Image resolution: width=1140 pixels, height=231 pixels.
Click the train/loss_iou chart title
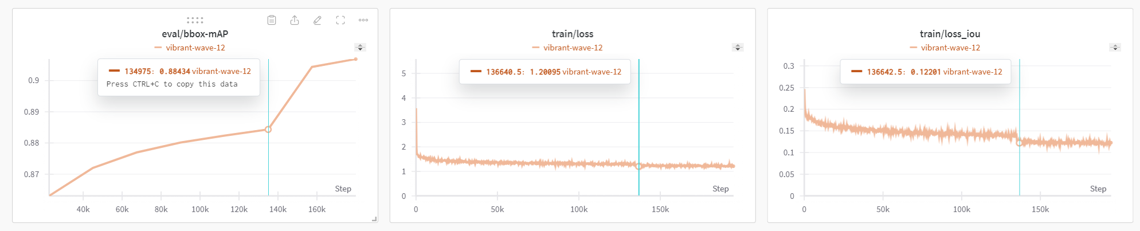(950, 34)
